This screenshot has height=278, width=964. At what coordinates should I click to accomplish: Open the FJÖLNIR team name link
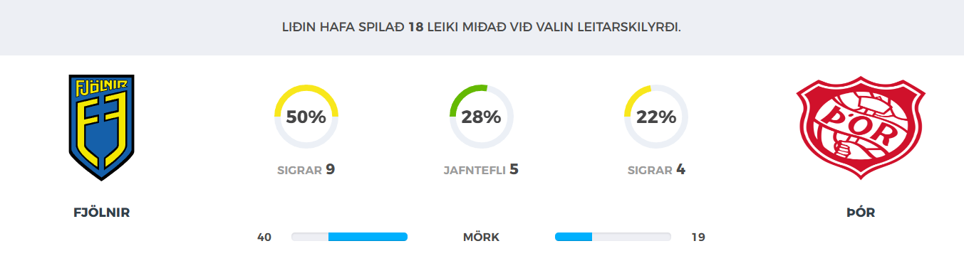pos(102,212)
